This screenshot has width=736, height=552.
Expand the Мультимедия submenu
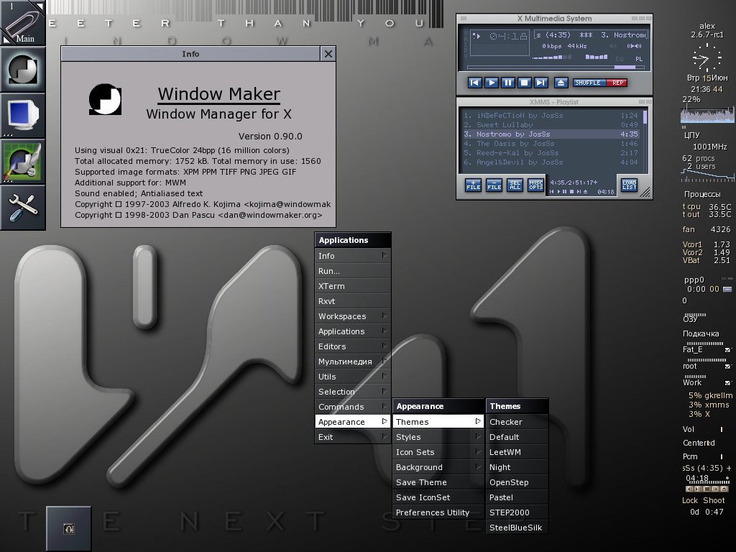[352, 362]
